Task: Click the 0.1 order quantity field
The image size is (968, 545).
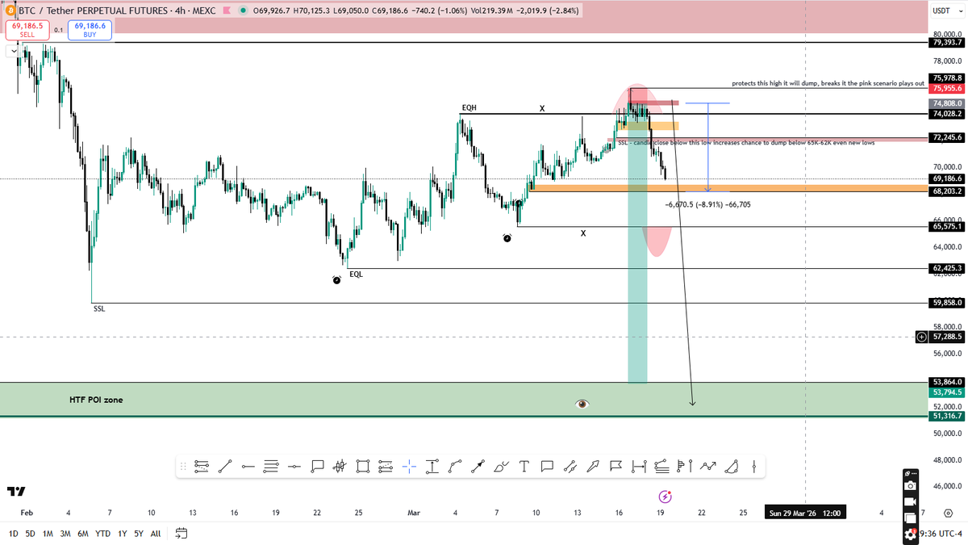Action: tap(58, 28)
